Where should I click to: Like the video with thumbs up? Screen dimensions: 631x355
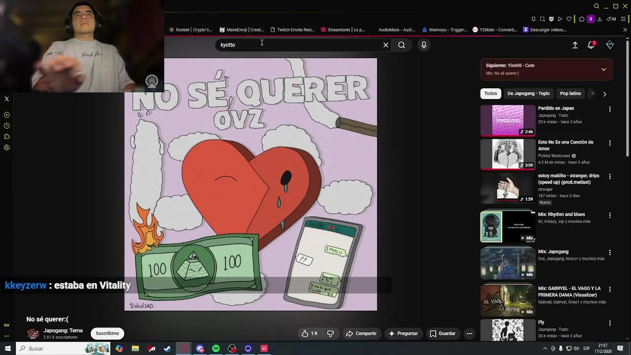click(x=310, y=334)
